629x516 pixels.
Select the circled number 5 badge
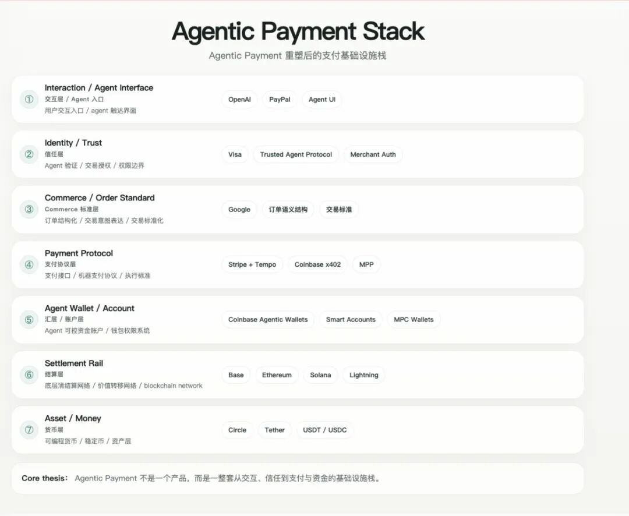(x=29, y=319)
